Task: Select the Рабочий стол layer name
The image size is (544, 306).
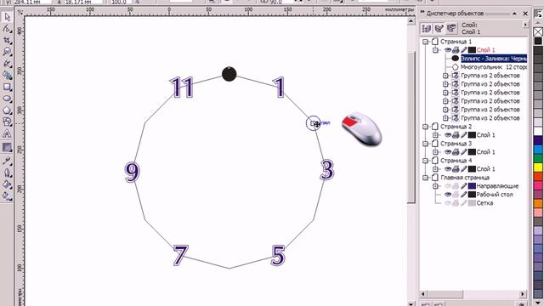Action: pyautogui.click(x=495, y=195)
